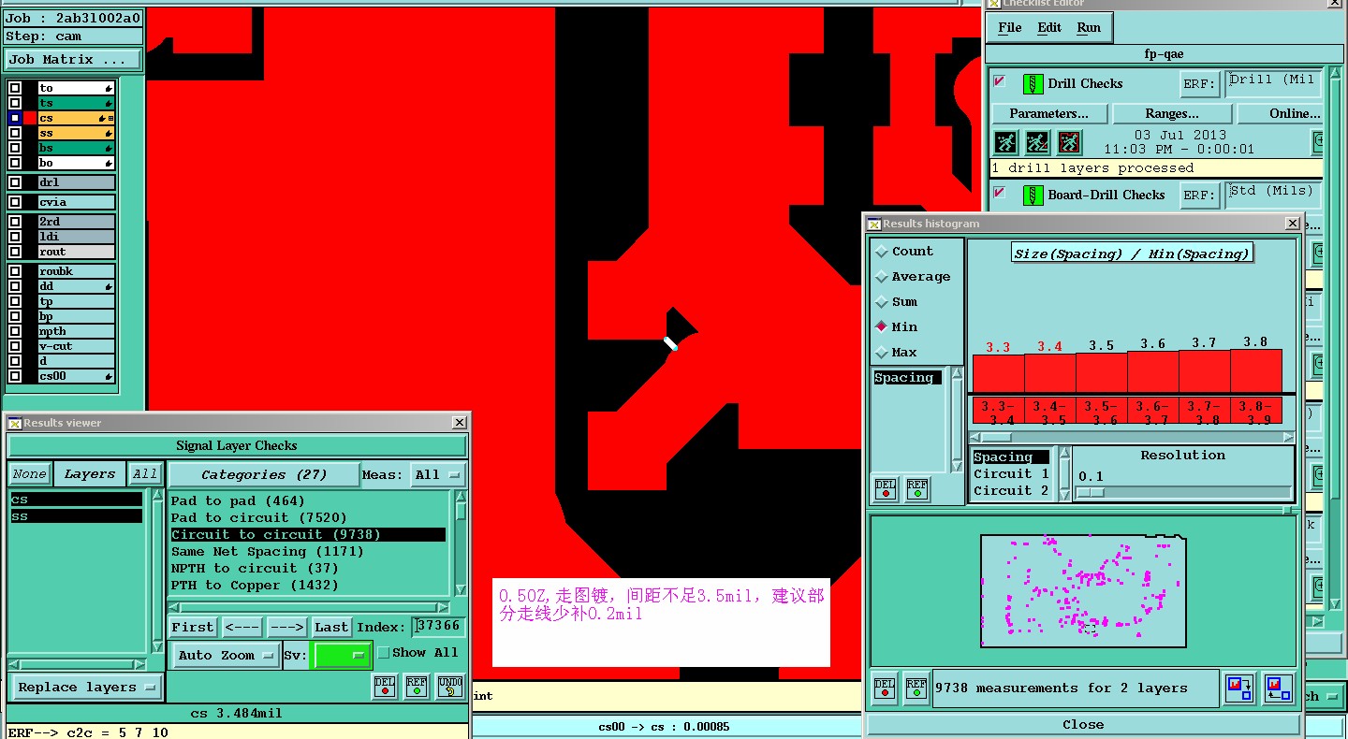Click the DEL icon in Results viewer
The height and width of the screenshot is (739, 1348).
[x=385, y=687]
